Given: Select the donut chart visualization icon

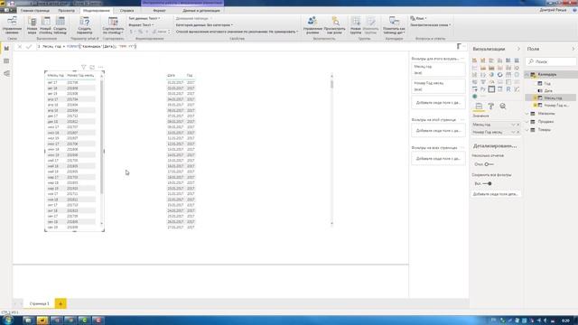Looking at the screenshot, I should (499, 75).
